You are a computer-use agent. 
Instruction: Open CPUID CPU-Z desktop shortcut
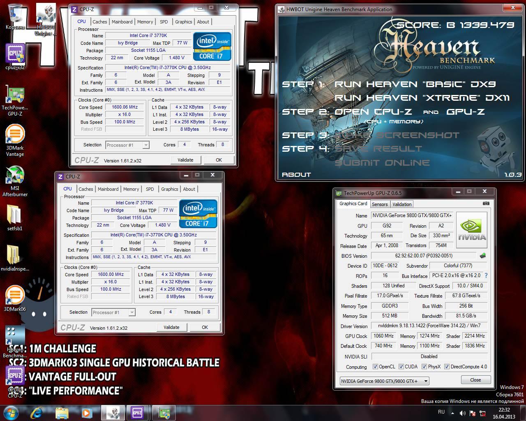(x=15, y=376)
